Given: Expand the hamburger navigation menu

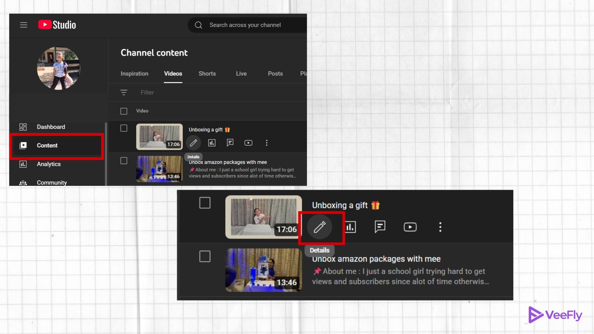Looking at the screenshot, I should click(x=24, y=25).
